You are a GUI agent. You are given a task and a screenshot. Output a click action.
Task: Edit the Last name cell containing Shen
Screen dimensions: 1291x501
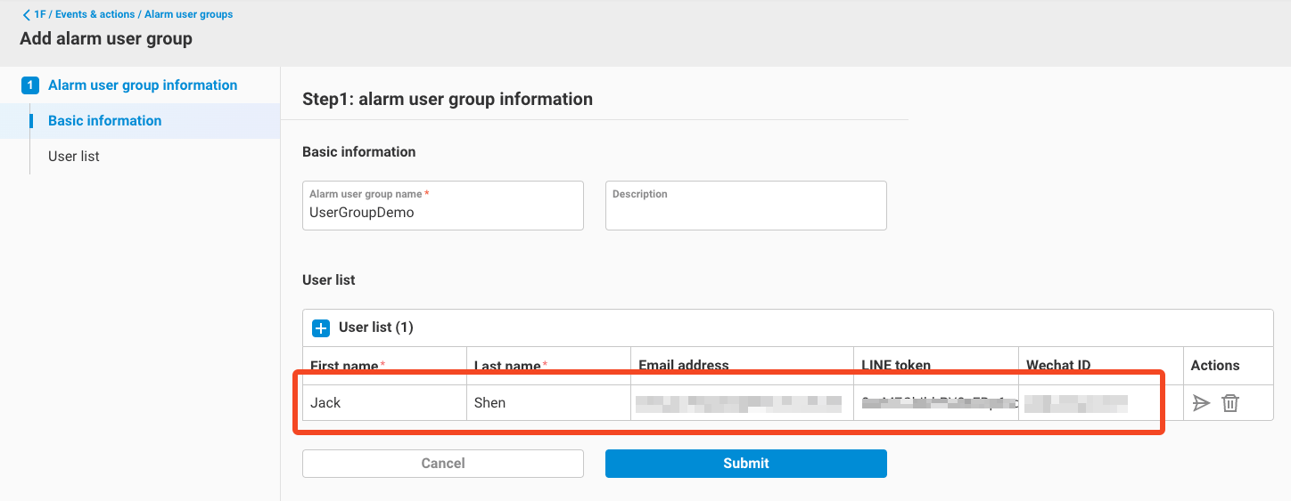pyautogui.click(x=547, y=403)
